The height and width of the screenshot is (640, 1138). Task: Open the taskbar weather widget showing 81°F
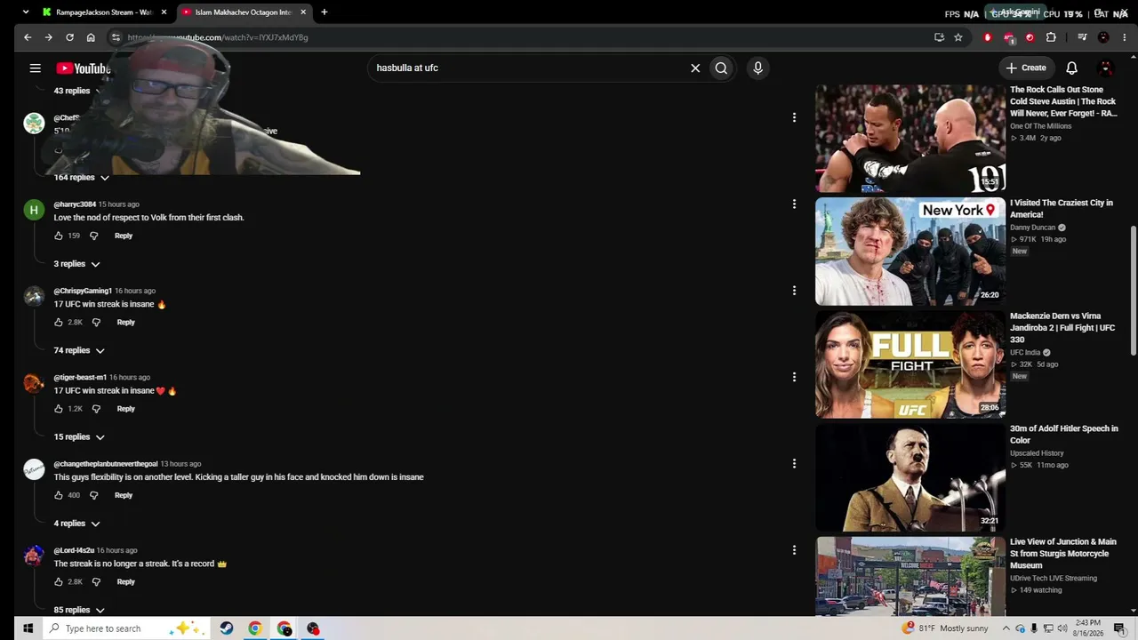pyautogui.click(x=944, y=628)
